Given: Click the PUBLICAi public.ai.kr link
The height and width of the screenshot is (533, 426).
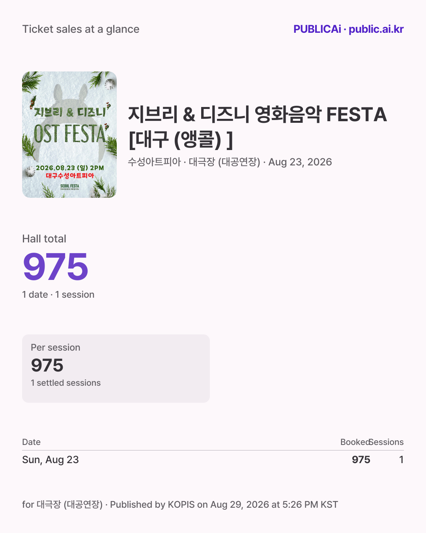Looking at the screenshot, I should [x=348, y=29].
